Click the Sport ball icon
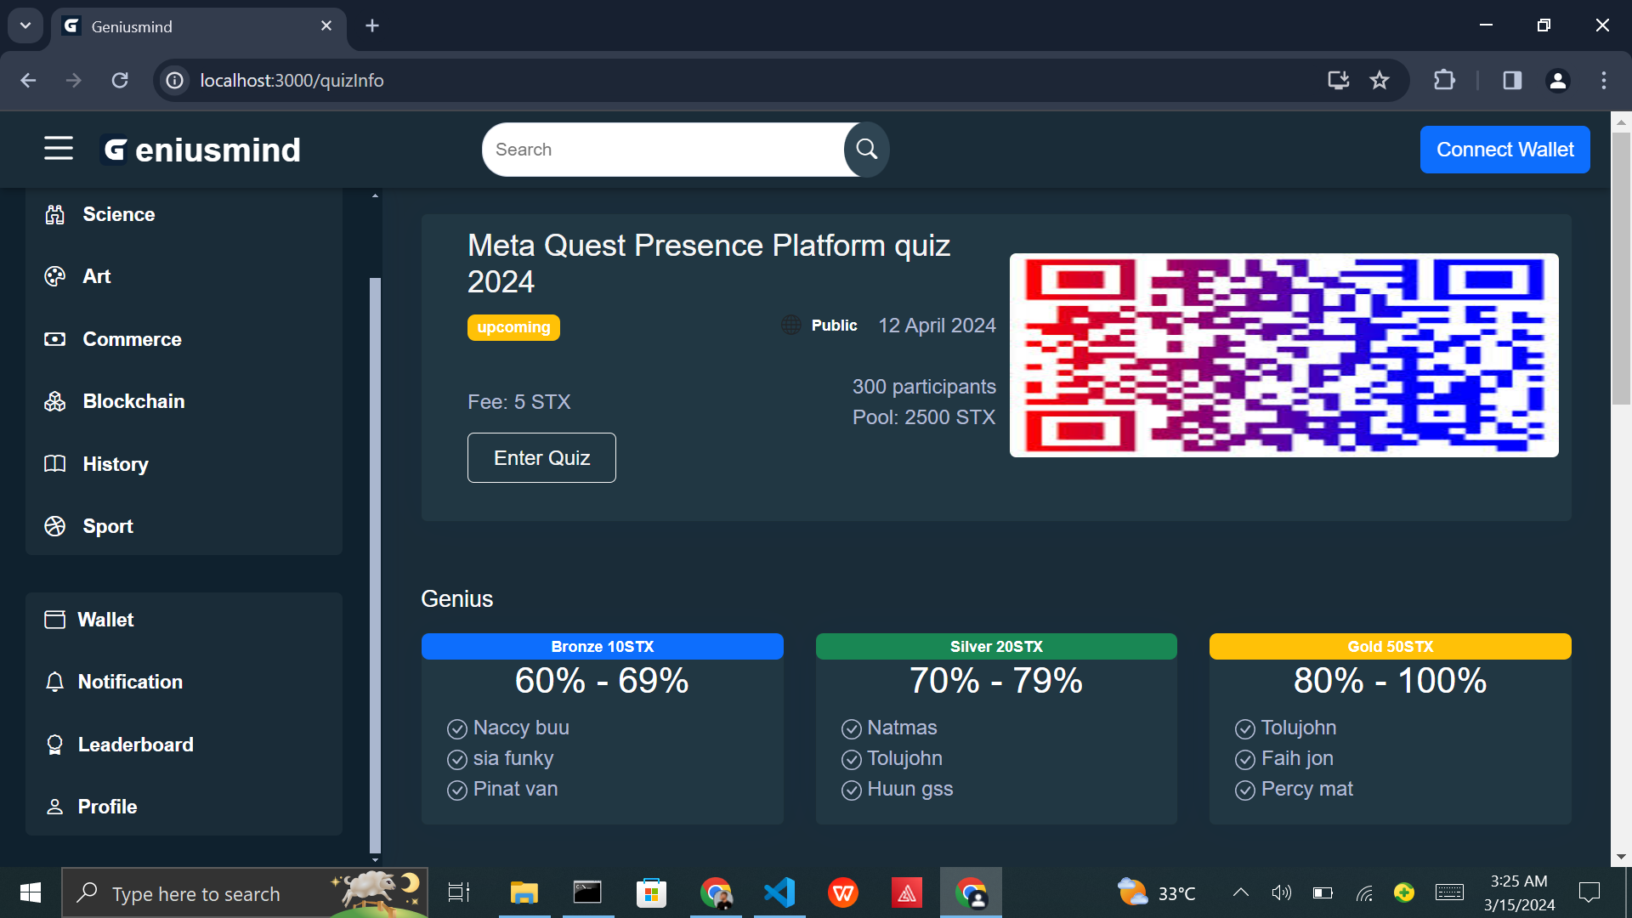The height and width of the screenshot is (918, 1632). [55, 526]
